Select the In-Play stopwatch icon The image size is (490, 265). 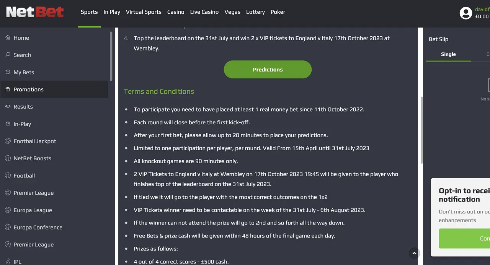[x=8, y=124]
